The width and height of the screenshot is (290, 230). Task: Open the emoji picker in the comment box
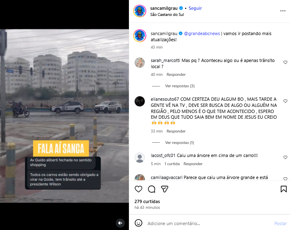point(138,223)
